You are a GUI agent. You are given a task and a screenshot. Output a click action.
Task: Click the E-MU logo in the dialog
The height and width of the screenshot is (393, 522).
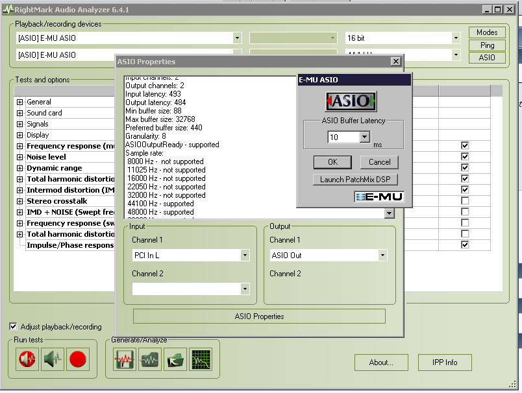click(379, 196)
